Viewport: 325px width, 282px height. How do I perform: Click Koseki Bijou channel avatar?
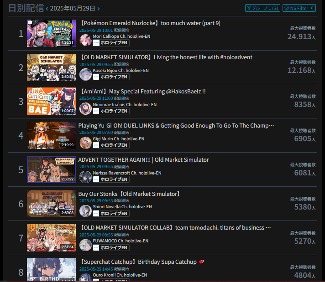tap(85, 74)
